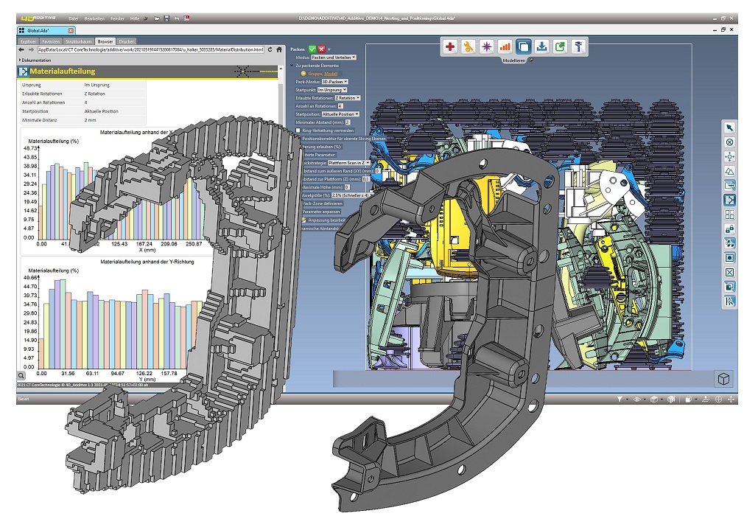The width and height of the screenshot is (744, 516).
Task: Click the view cube icon in viewport corner
Action: [724, 379]
